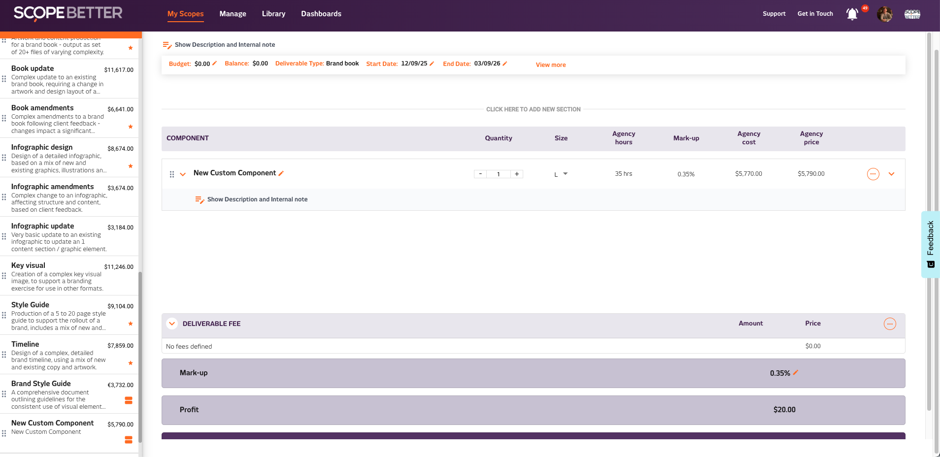Click here to add new section

click(x=533, y=109)
